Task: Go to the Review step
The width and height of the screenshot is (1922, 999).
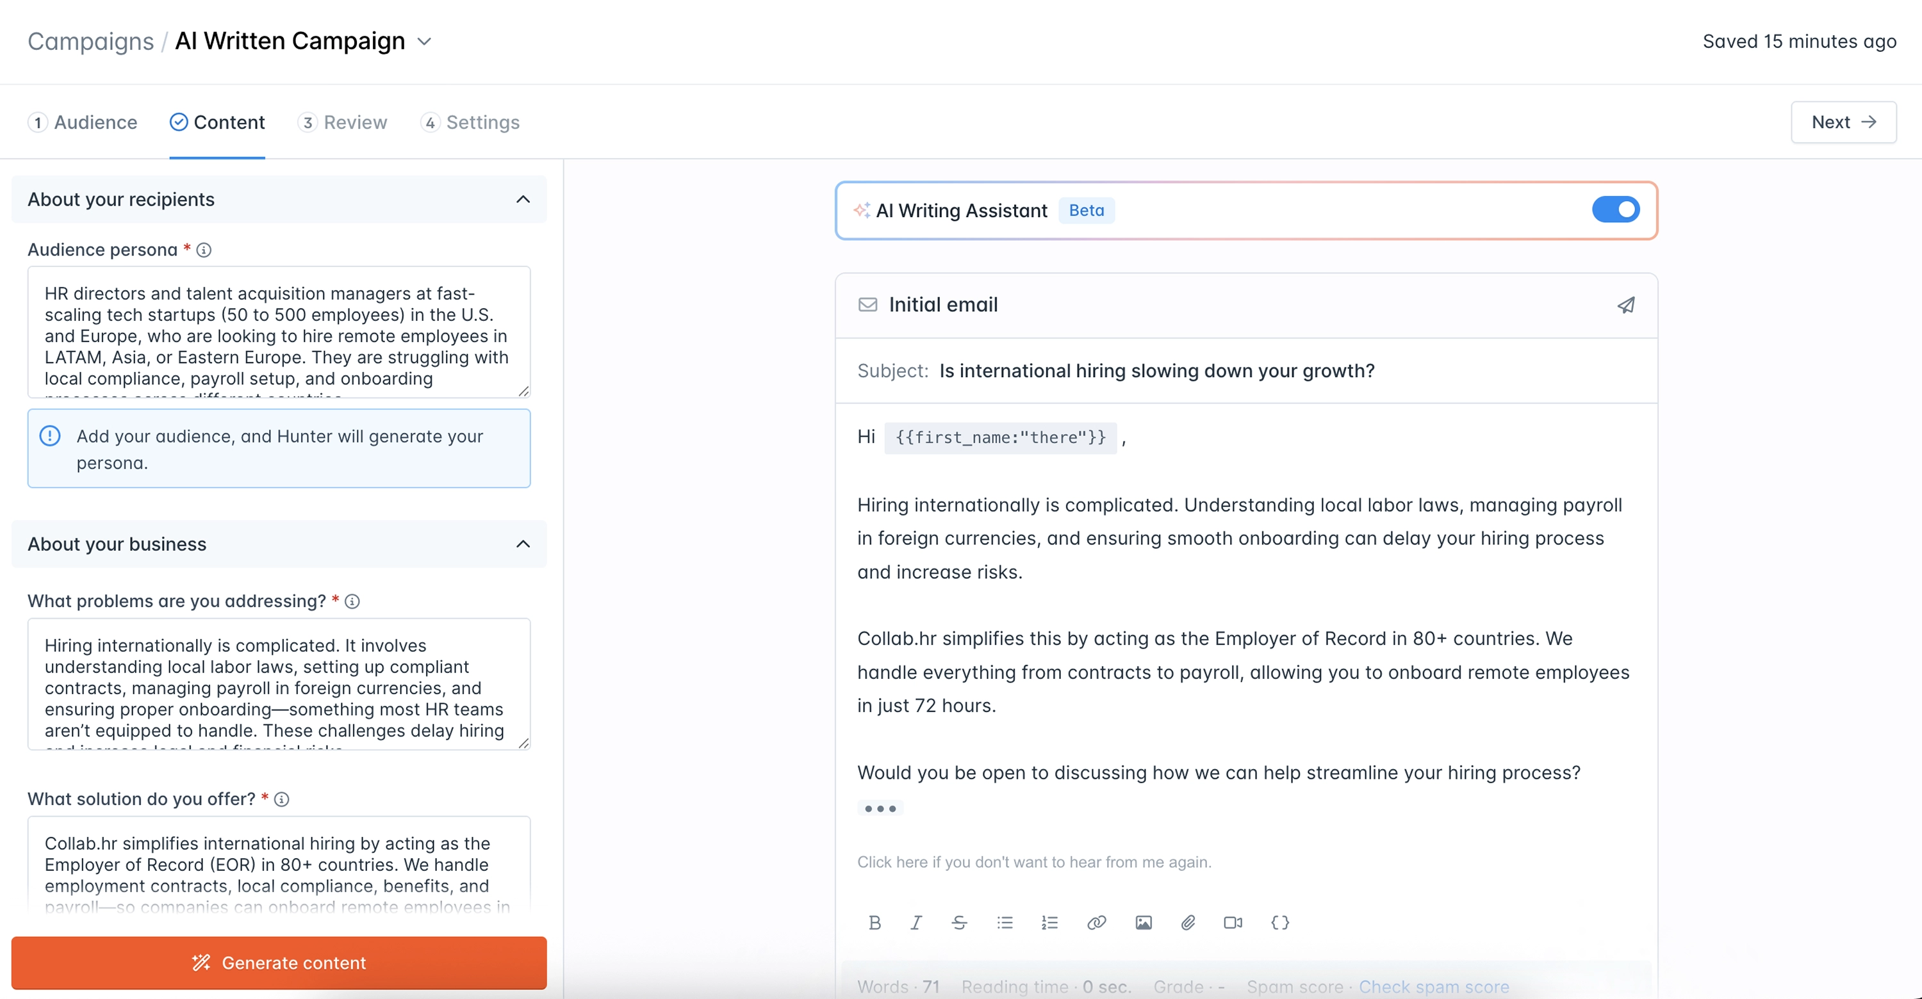Action: pyautogui.click(x=343, y=122)
